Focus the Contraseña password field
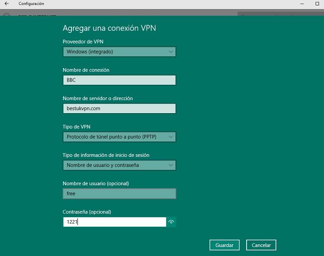Image resolution: width=324 pixels, height=256 pixels. click(115, 222)
